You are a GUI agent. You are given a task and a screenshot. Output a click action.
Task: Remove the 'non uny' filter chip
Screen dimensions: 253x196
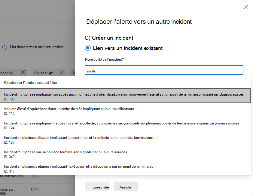[x=23, y=72]
